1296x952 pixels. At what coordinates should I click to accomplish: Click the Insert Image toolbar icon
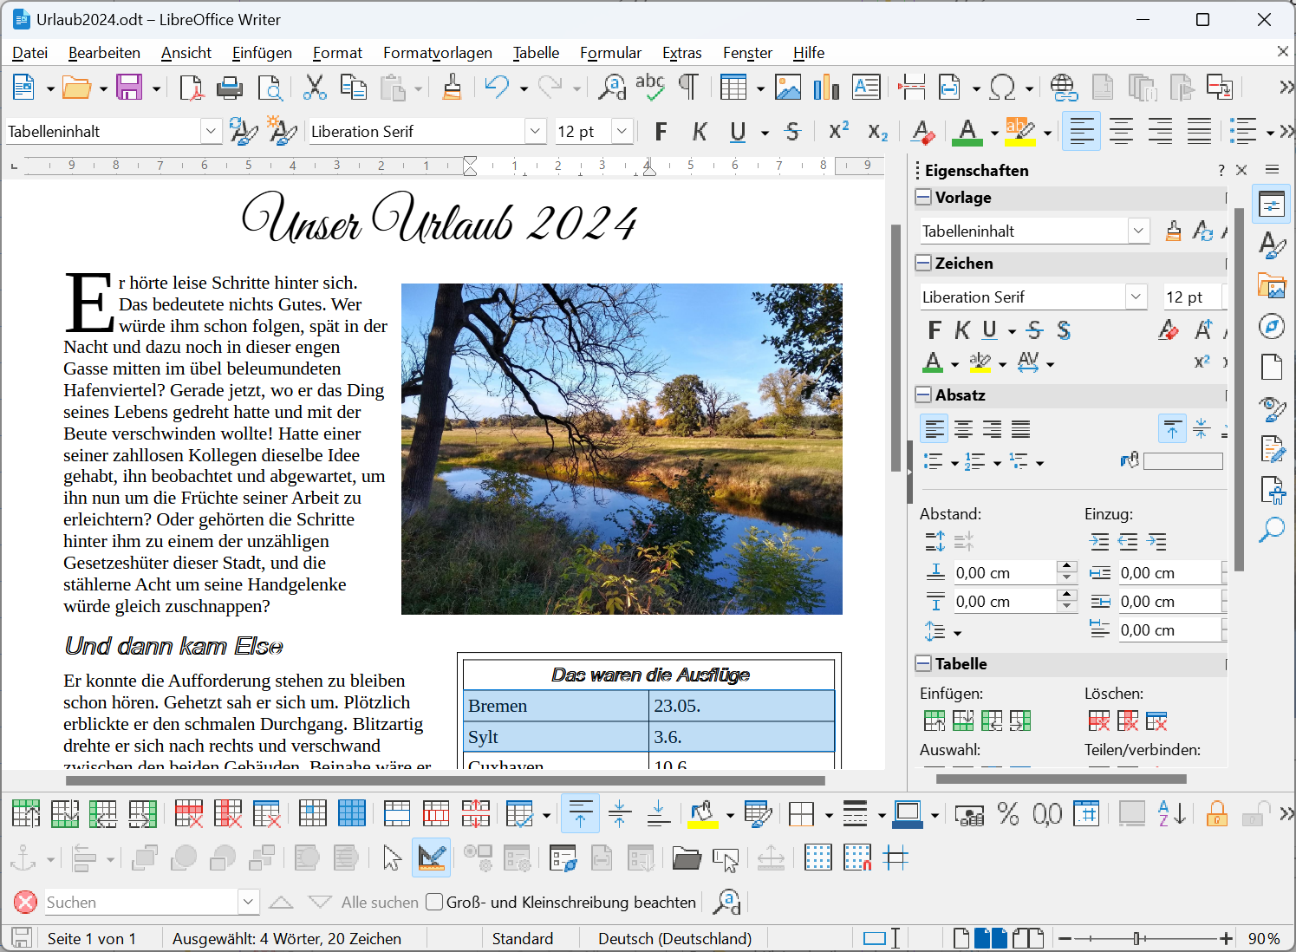pos(787,87)
